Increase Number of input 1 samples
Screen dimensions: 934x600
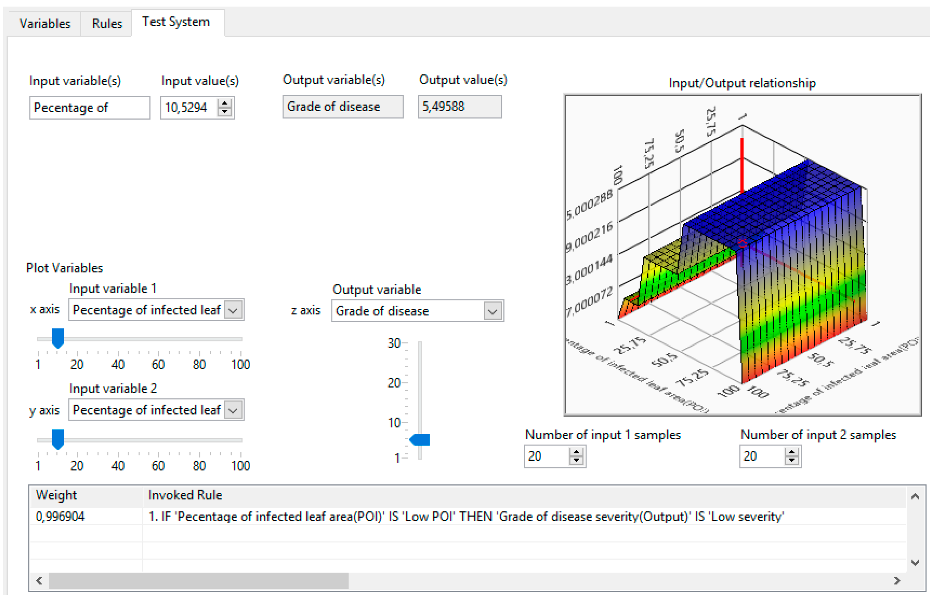click(x=576, y=452)
